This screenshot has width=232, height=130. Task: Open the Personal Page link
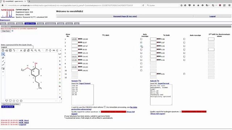(x=125, y=16)
